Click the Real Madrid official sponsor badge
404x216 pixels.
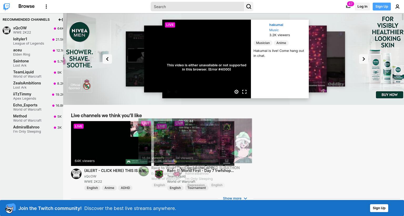pyautogui.click(x=79, y=85)
